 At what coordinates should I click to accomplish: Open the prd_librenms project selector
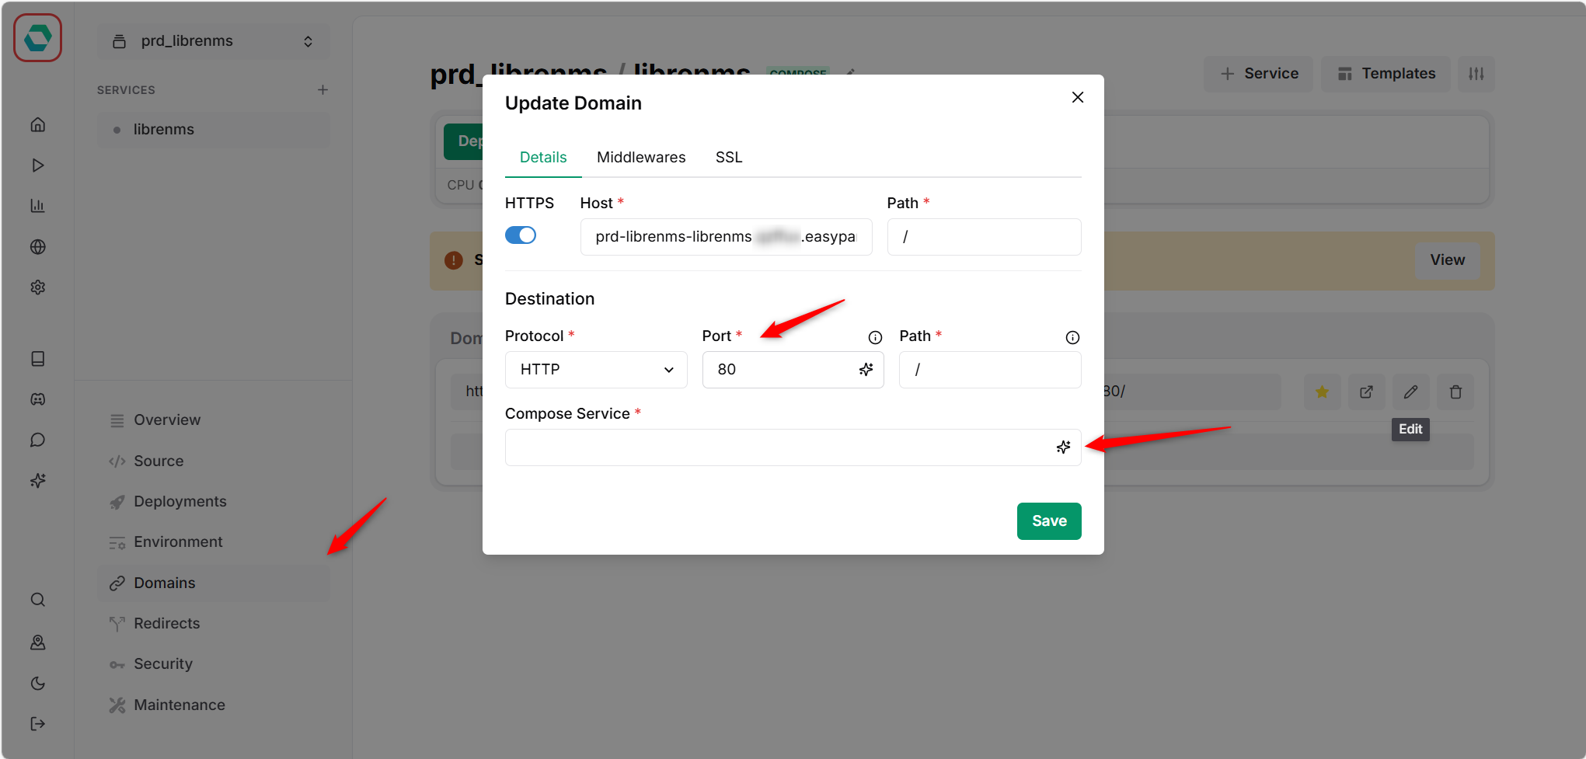(213, 41)
